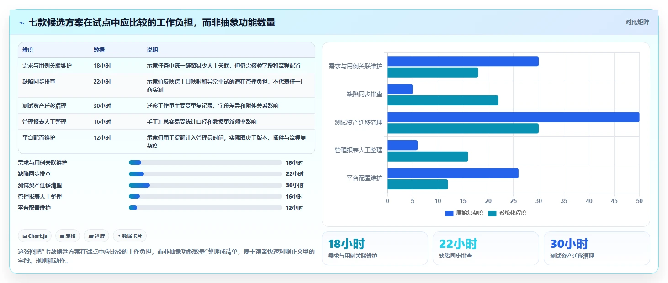Image resolution: width=668 pixels, height=283 pixels.
Task: Click the chart y-axis label 缺陷同步排查
Action: 364,94
